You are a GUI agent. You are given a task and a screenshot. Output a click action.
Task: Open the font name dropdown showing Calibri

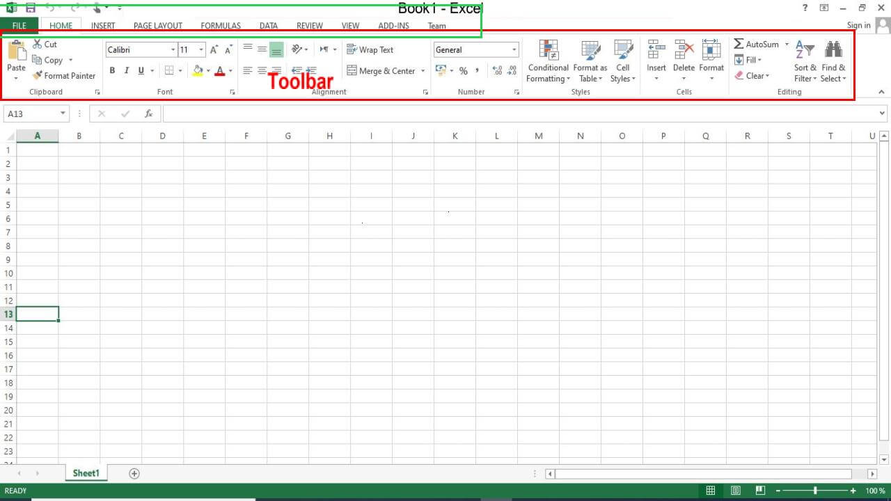pos(173,49)
